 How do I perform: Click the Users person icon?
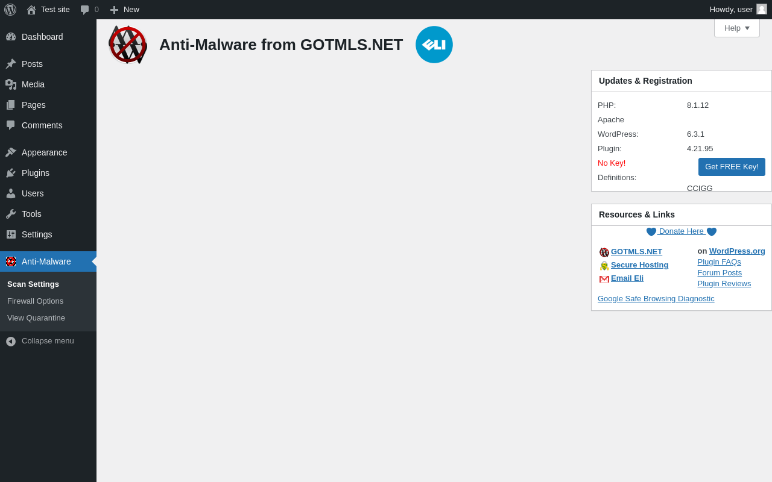(x=11, y=193)
